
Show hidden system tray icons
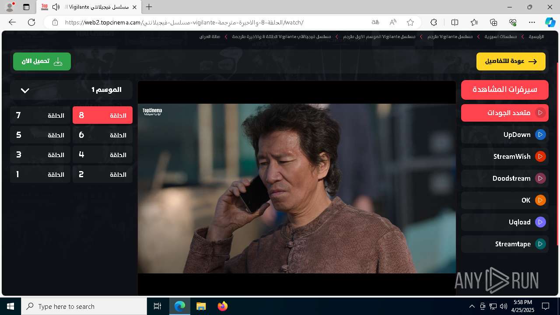point(472,306)
